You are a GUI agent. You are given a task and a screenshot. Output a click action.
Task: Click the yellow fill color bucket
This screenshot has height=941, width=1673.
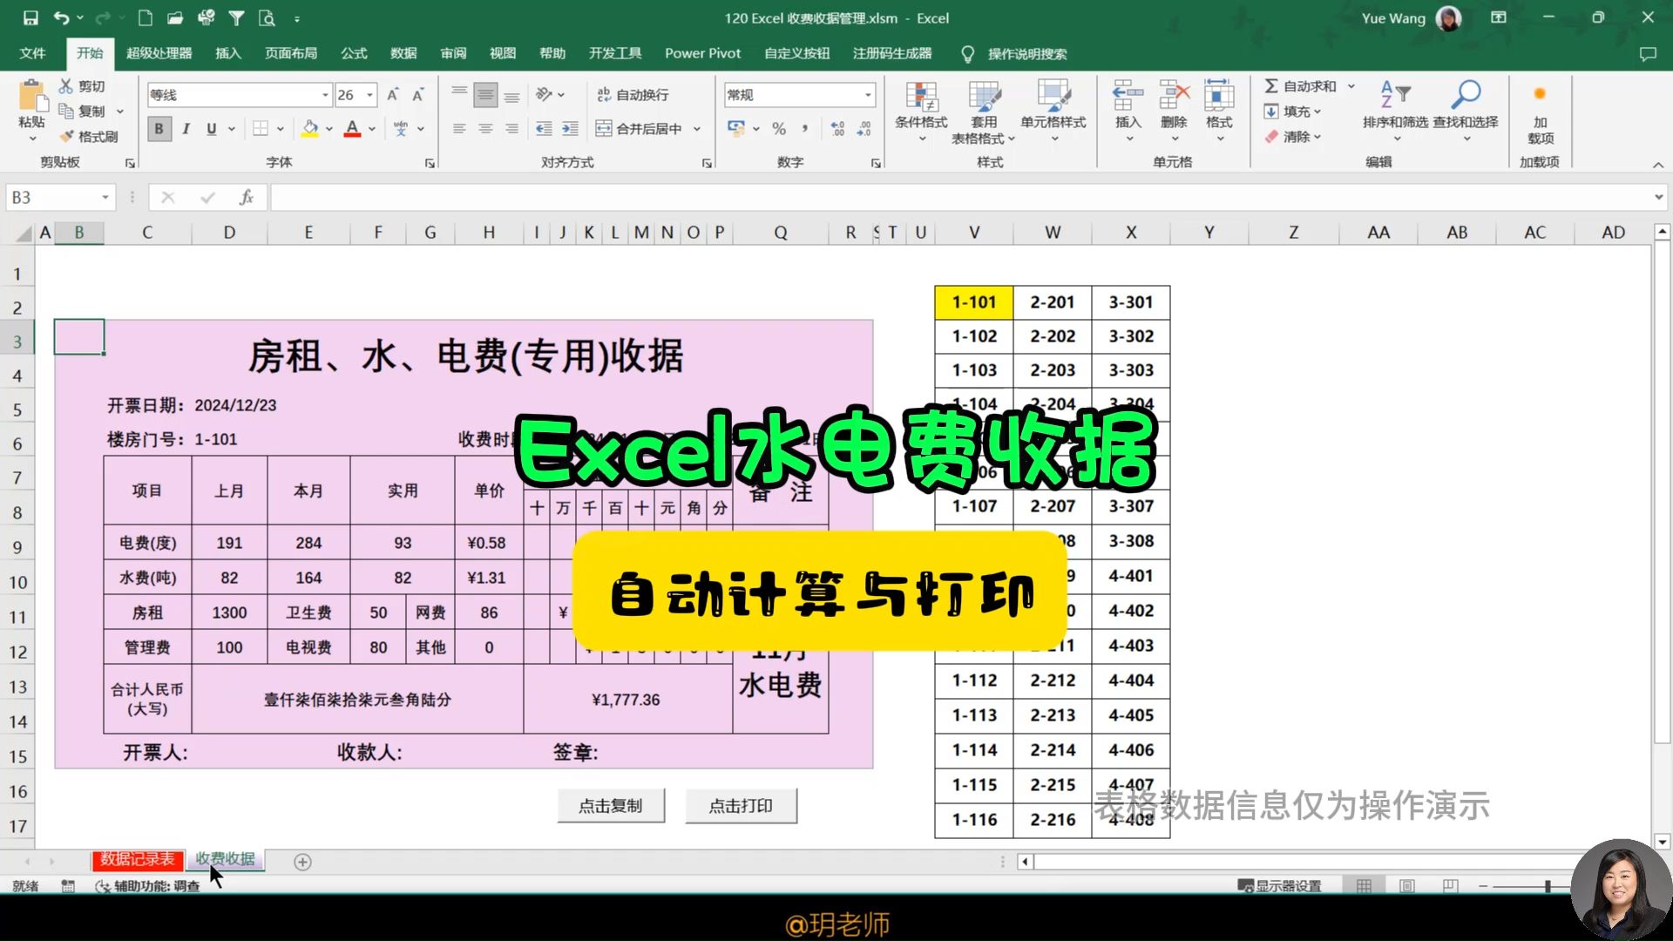coord(310,129)
